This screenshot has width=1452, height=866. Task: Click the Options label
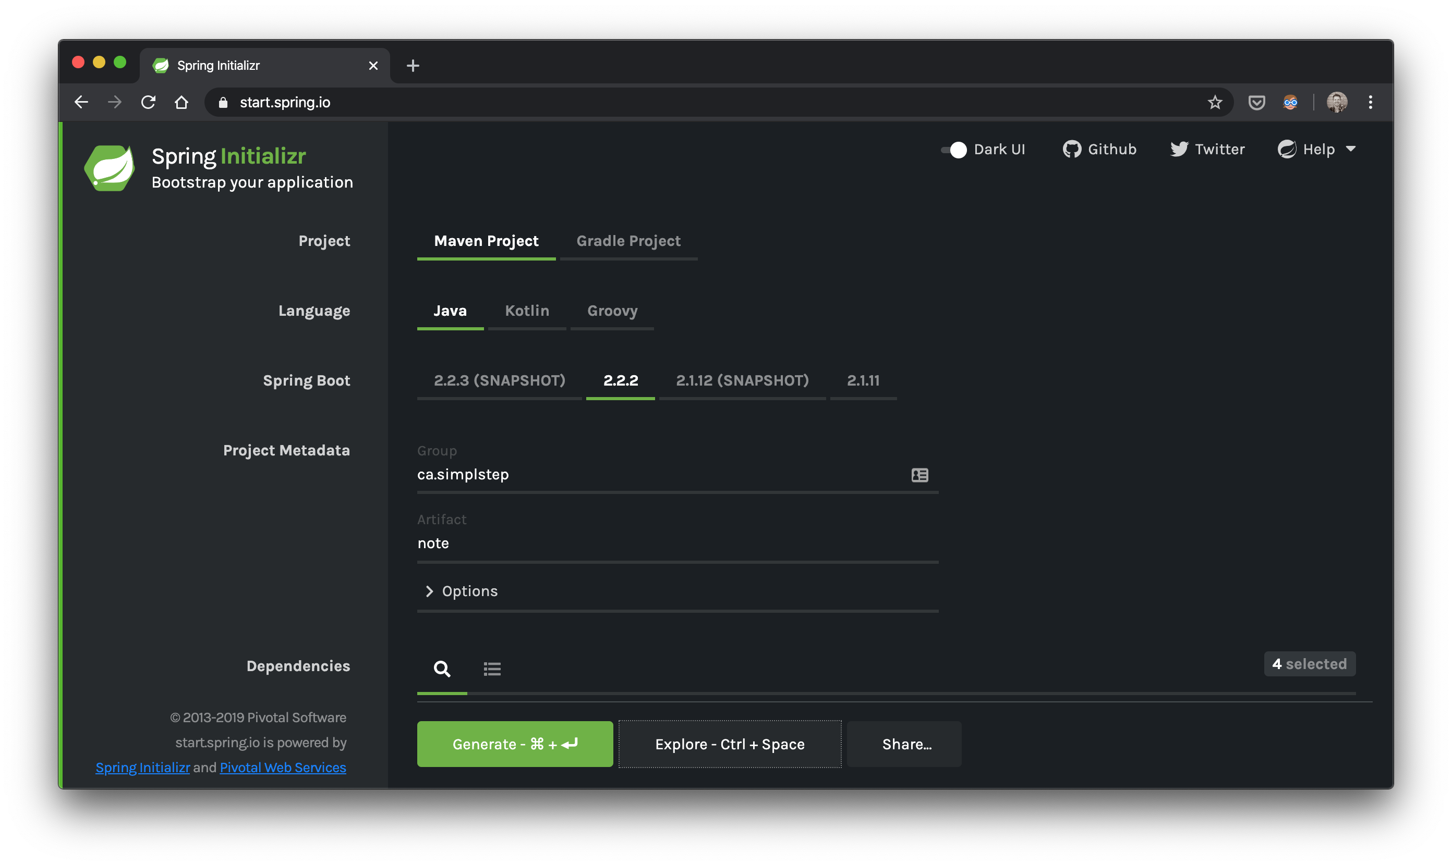click(469, 591)
